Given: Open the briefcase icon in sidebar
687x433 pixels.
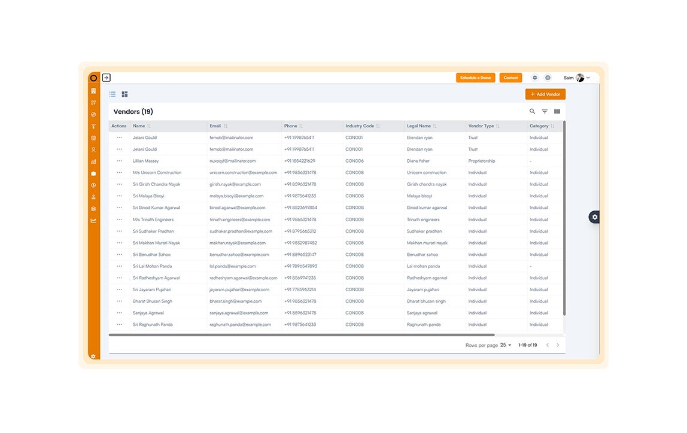Looking at the screenshot, I should pyautogui.click(x=93, y=173).
